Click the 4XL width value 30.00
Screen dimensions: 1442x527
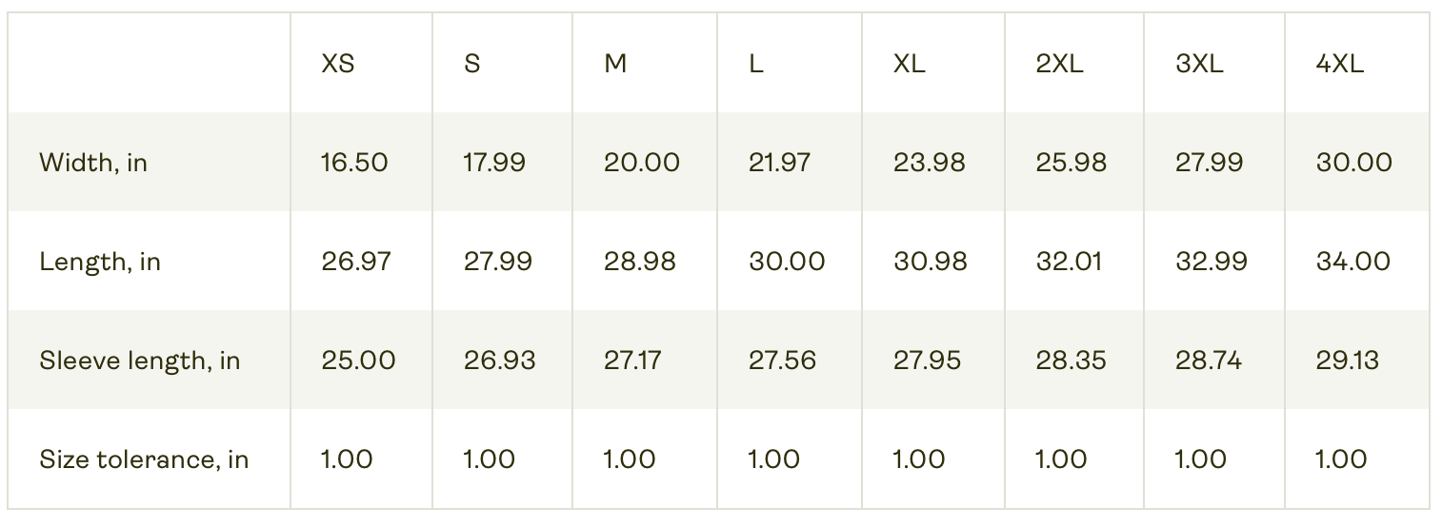1353,163
